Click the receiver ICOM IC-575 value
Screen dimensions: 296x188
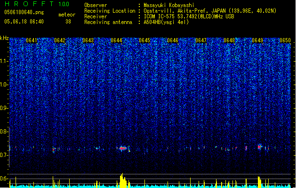pyautogui.click(x=189, y=16)
